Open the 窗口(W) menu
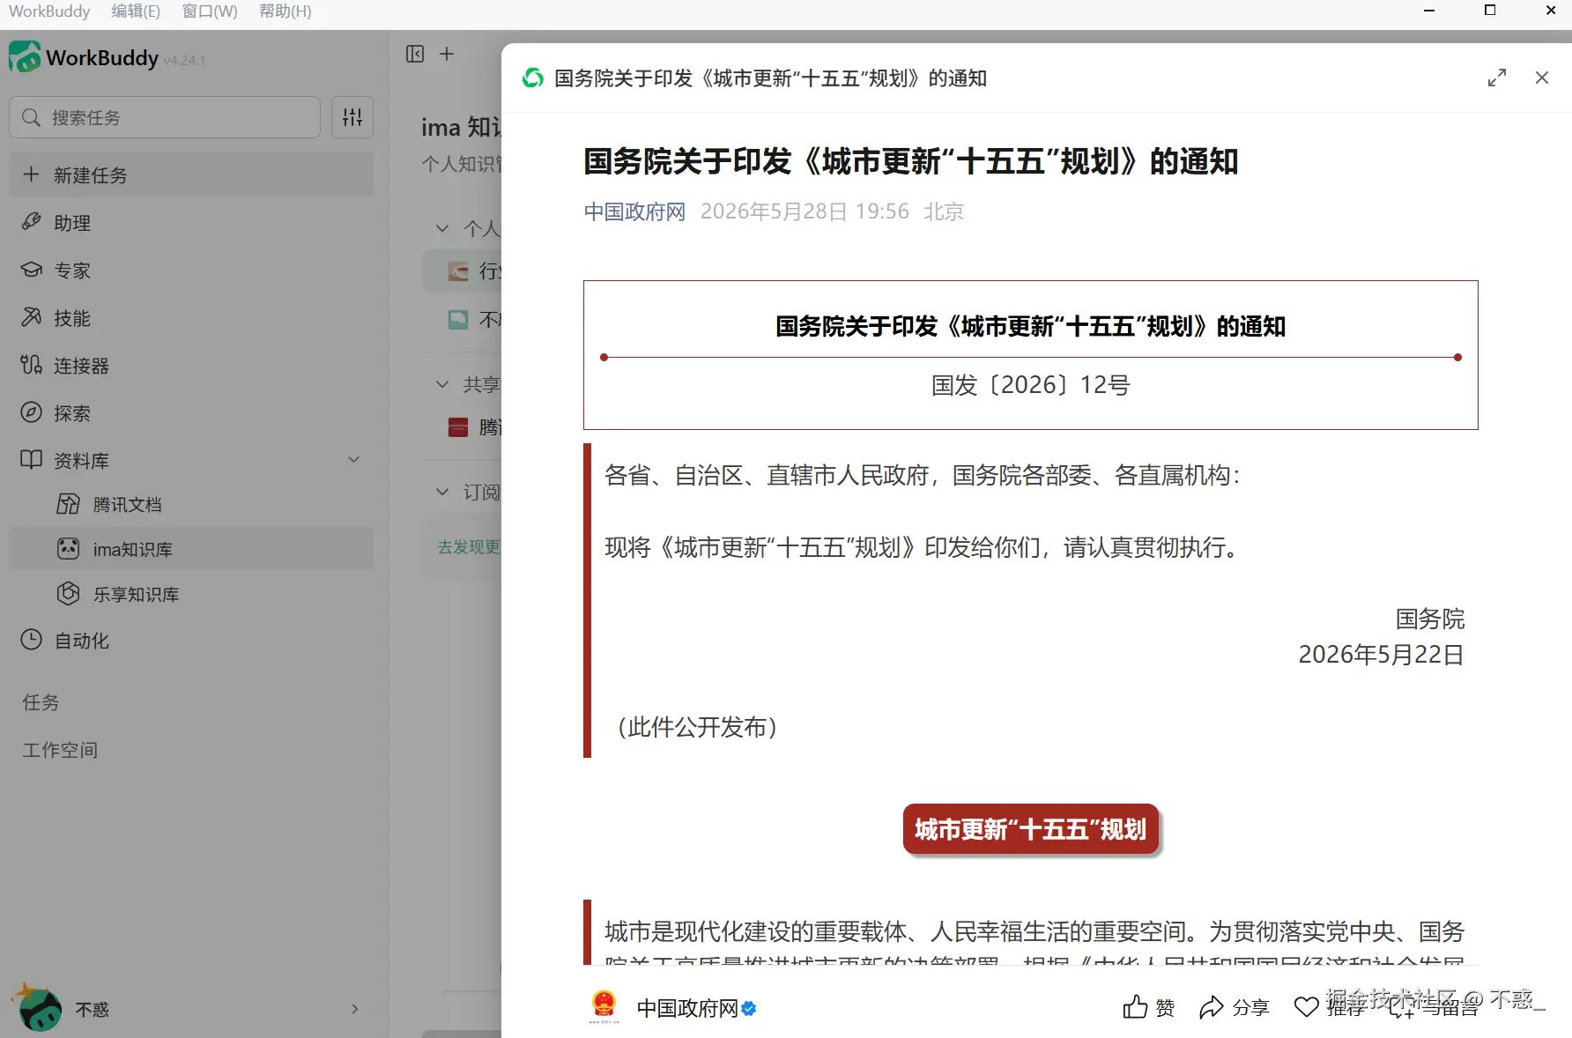 click(210, 11)
